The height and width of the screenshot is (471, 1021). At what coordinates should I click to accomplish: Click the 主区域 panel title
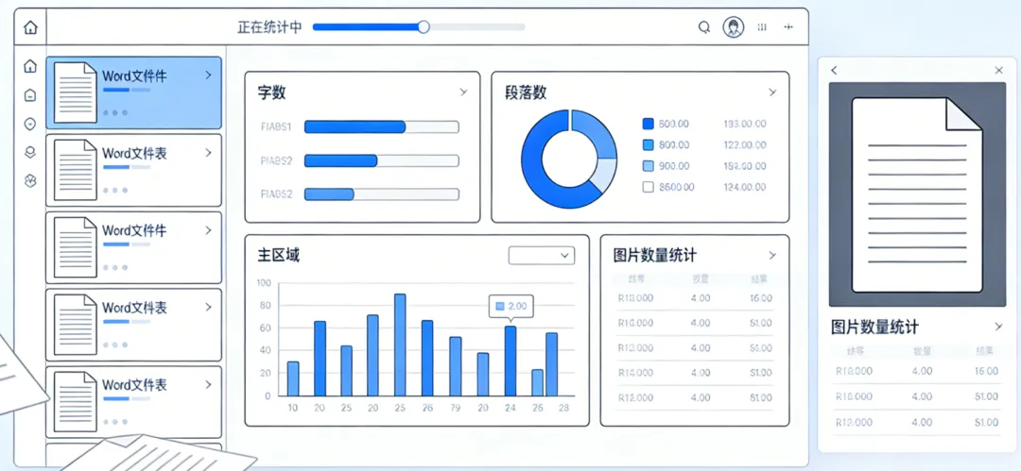click(279, 255)
